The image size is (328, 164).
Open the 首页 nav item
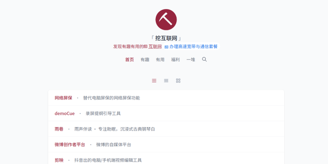(130, 59)
